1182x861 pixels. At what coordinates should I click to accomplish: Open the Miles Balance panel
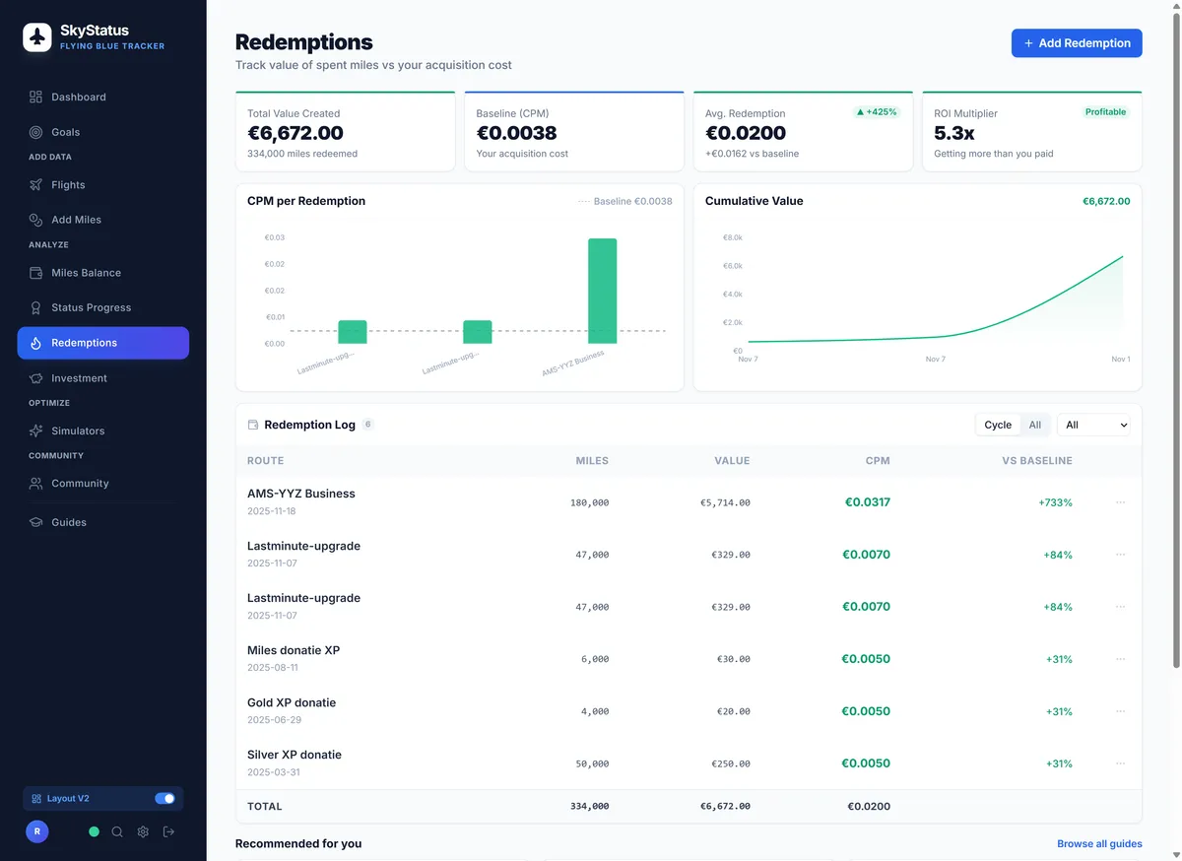pos(85,272)
